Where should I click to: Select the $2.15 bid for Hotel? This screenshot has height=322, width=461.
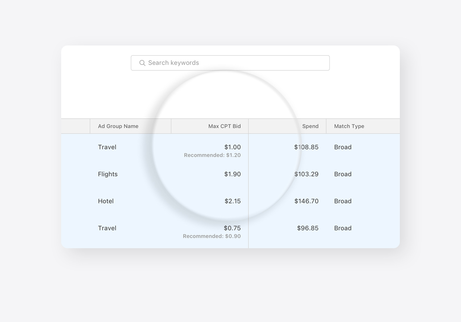(x=232, y=201)
